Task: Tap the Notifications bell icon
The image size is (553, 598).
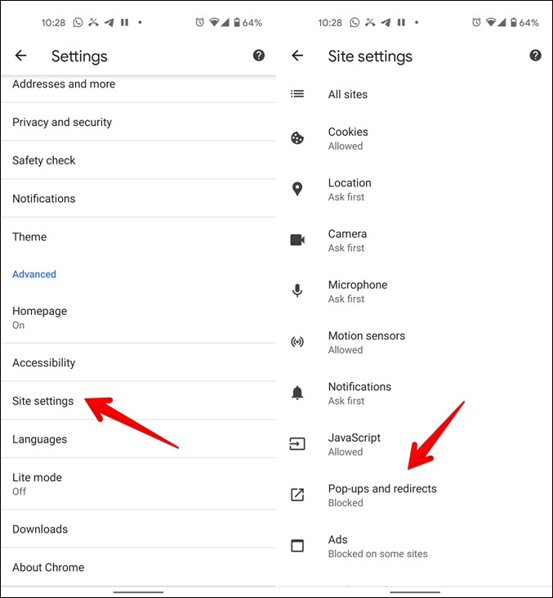Action: pos(297,393)
